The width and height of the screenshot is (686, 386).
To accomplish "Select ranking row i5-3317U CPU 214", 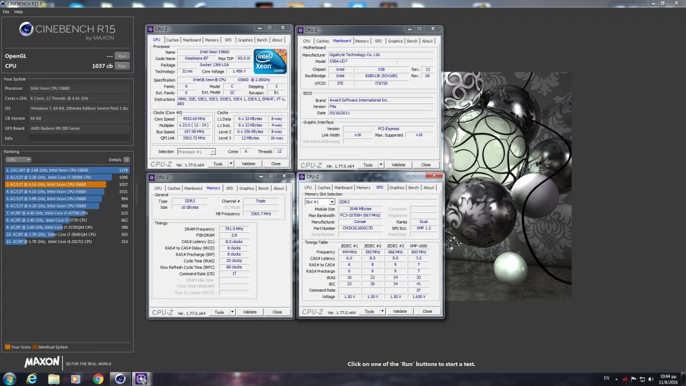I will pyautogui.click(x=67, y=241).
